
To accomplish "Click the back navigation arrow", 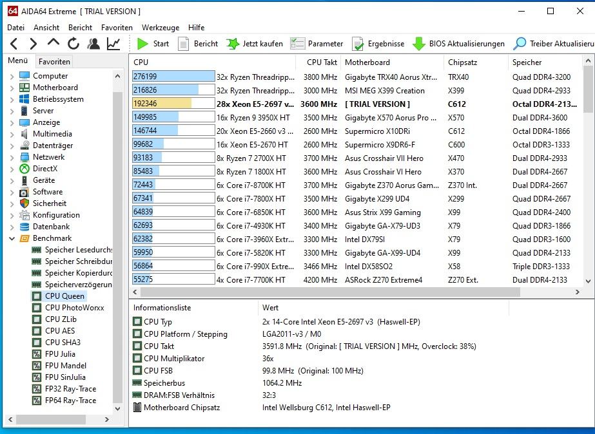I will pyautogui.click(x=14, y=44).
